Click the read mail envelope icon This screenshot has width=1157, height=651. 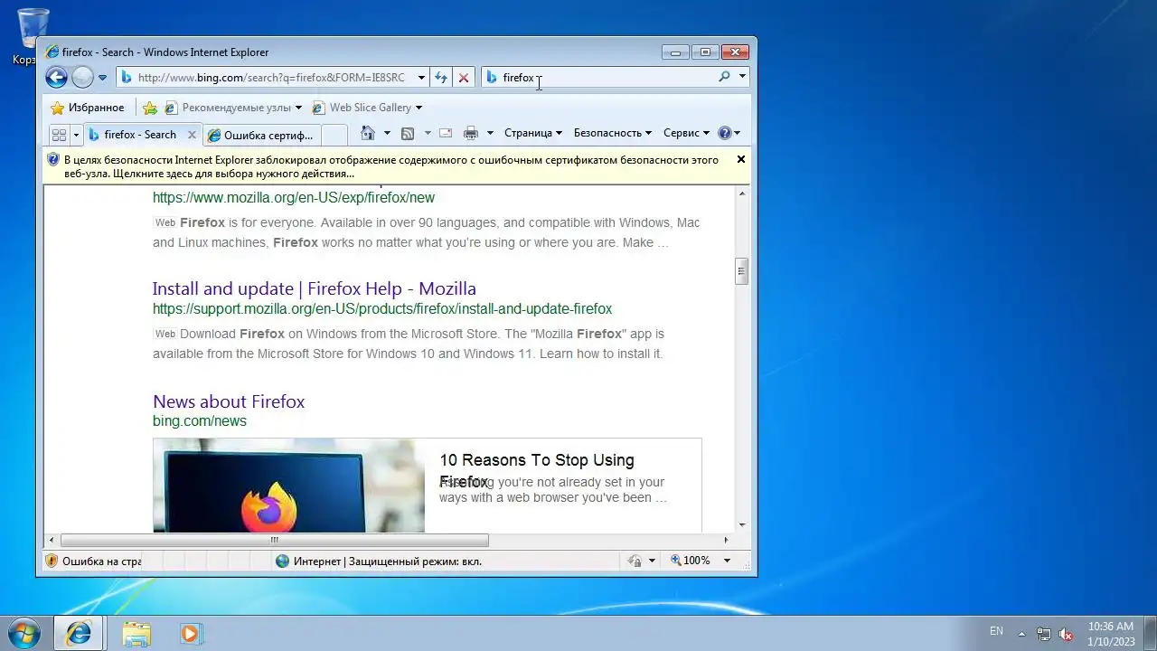[446, 133]
